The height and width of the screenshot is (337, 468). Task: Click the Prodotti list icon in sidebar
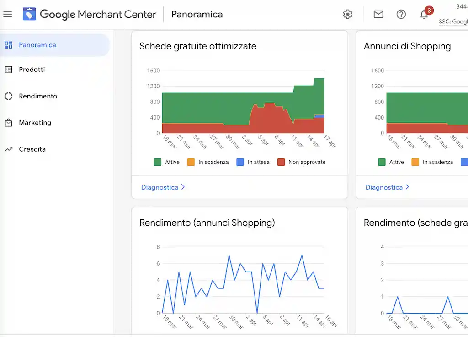(x=8, y=70)
